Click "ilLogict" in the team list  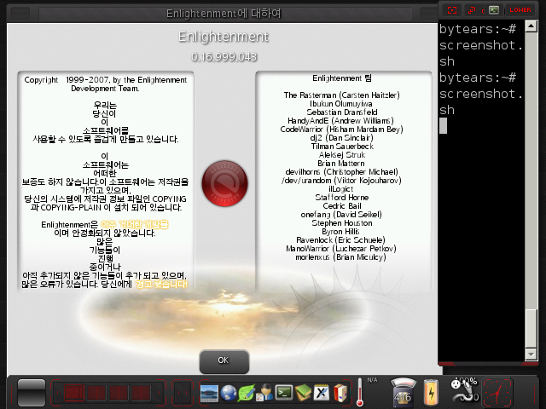pos(341,189)
